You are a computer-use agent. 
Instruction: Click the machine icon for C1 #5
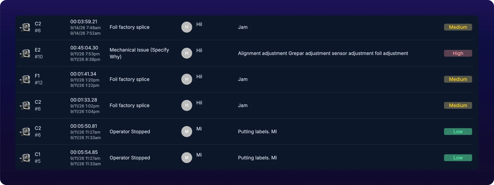pos(25,158)
